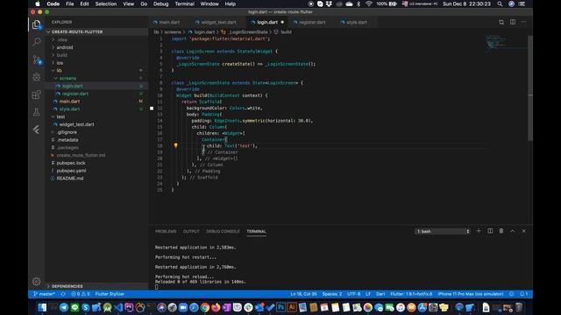Viewport: 561px width, 315px height.
Task: Open the terminal selector dropdown showing bash
Action: 443,231
